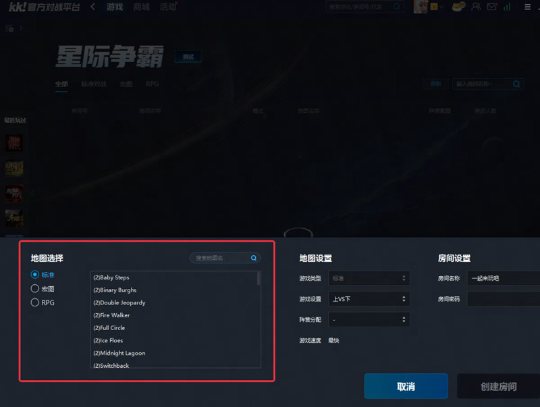Click the map list scrollbar thumb

click(x=259, y=279)
